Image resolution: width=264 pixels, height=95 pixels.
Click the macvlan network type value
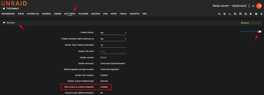104,81
